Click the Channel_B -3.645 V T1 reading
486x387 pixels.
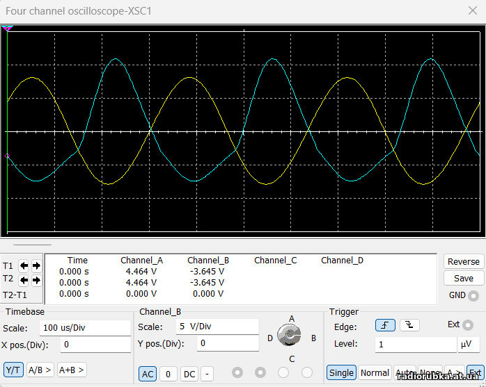coord(207,272)
